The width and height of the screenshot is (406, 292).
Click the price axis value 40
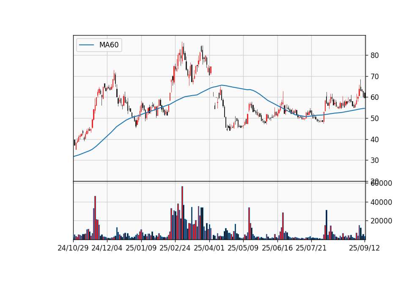[x=375, y=139]
